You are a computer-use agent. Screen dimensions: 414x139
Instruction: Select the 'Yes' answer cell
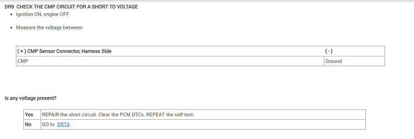pyautogui.click(x=29, y=114)
